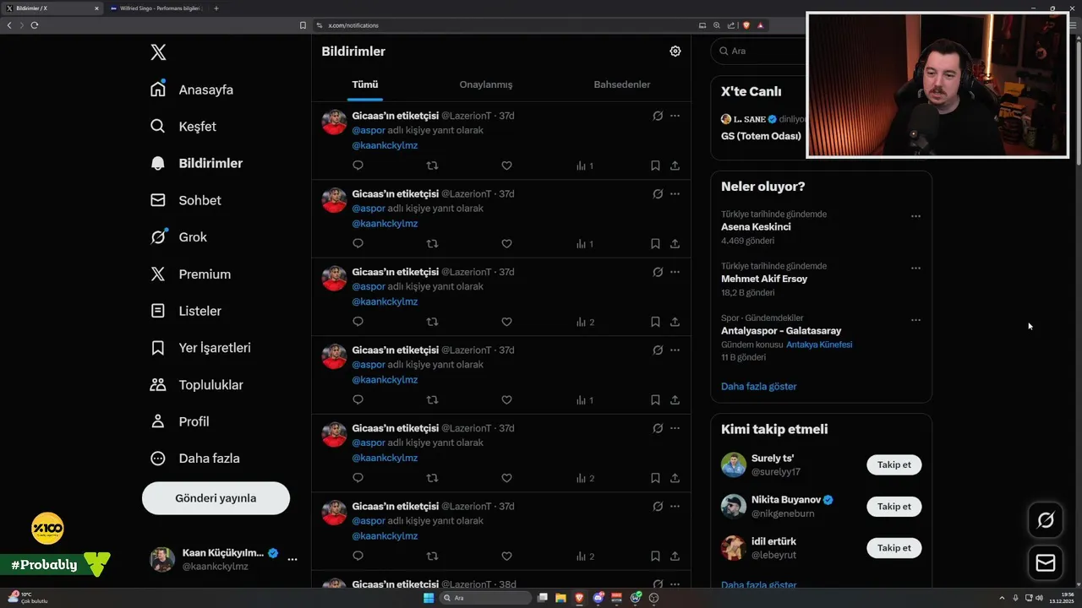Image resolution: width=1082 pixels, height=608 pixels.
Task: Open the GS (Totem Odası) live space
Action: 761,136
